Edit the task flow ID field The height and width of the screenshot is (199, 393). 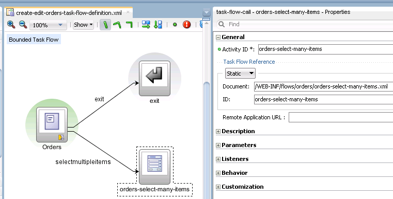tap(323, 99)
